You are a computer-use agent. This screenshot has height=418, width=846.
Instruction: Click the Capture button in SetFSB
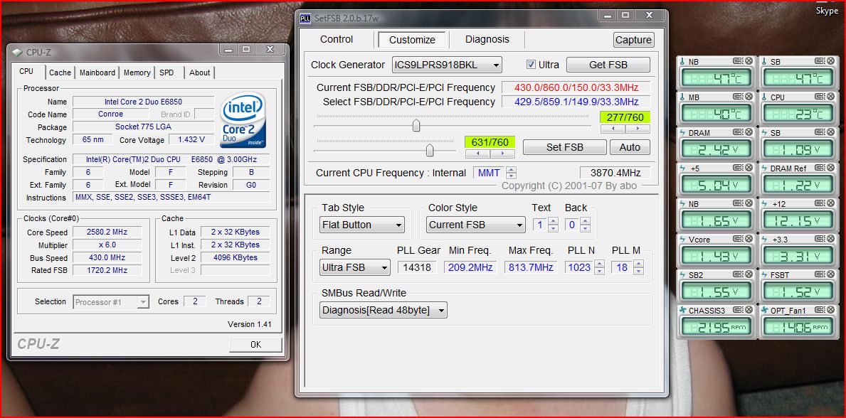coord(633,40)
